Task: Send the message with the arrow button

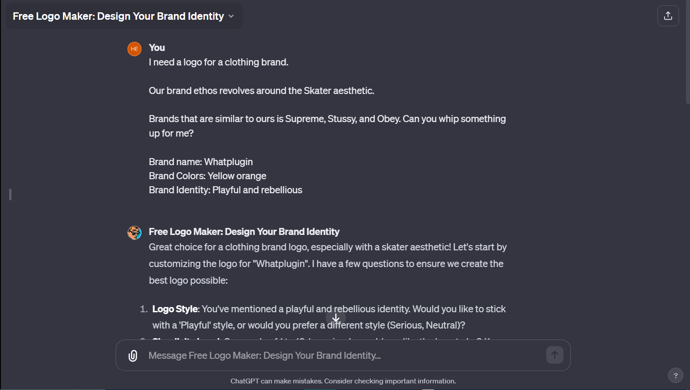Action: coord(554,355)
